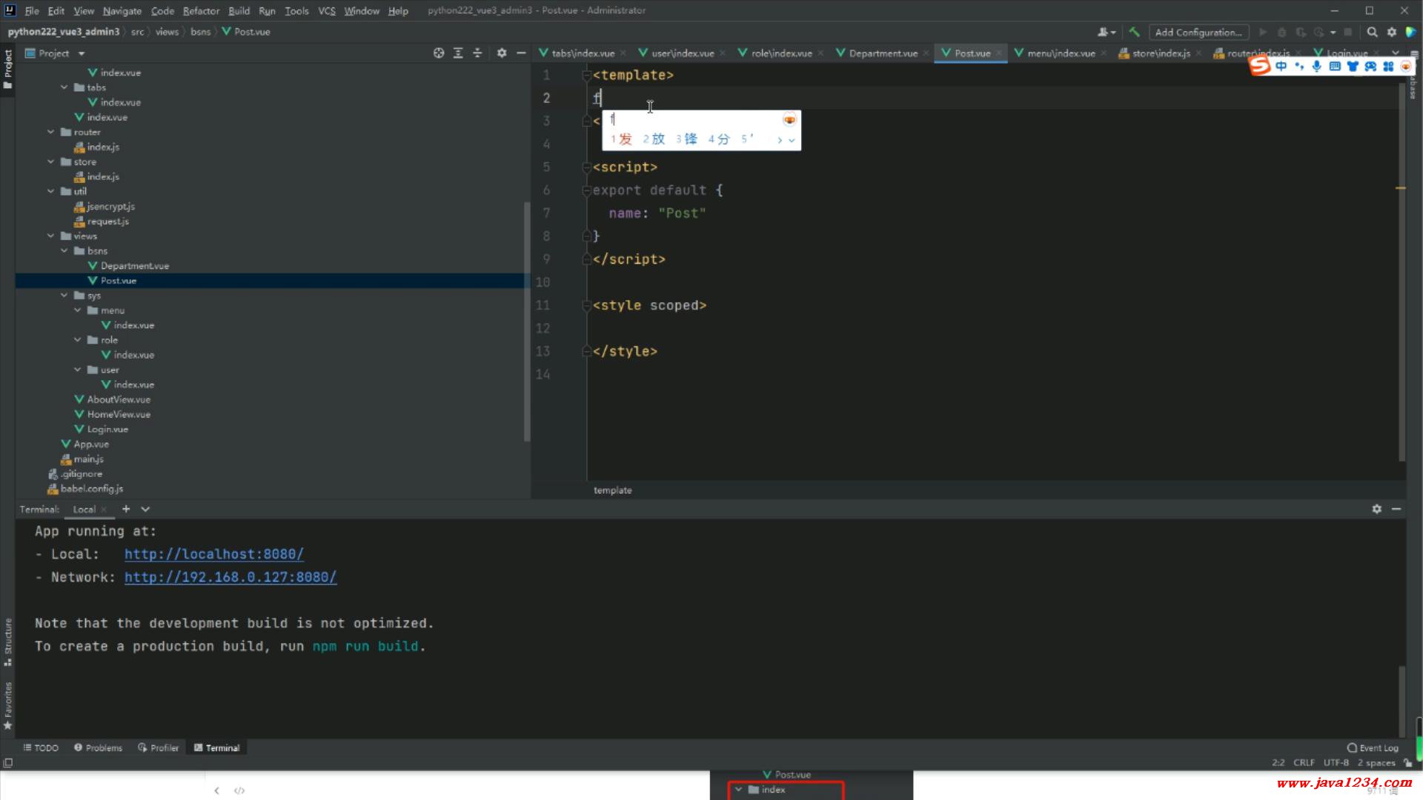
Task: Open the Structure side tool window
Action: coord(8,641)
